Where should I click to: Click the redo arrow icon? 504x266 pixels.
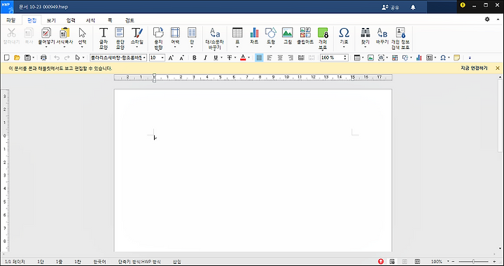pyautogui.click(x=67, y=58)
